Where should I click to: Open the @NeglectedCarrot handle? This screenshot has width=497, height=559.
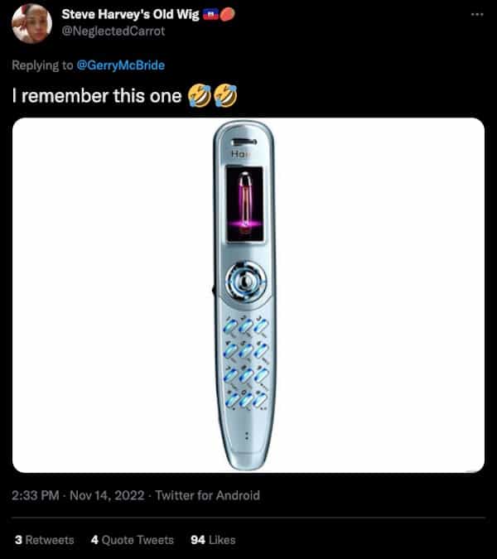pos(113,31)
